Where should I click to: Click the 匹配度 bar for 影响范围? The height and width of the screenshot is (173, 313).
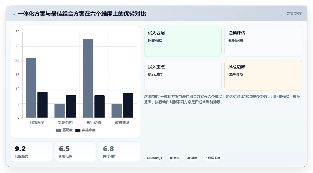coord(60,111)
